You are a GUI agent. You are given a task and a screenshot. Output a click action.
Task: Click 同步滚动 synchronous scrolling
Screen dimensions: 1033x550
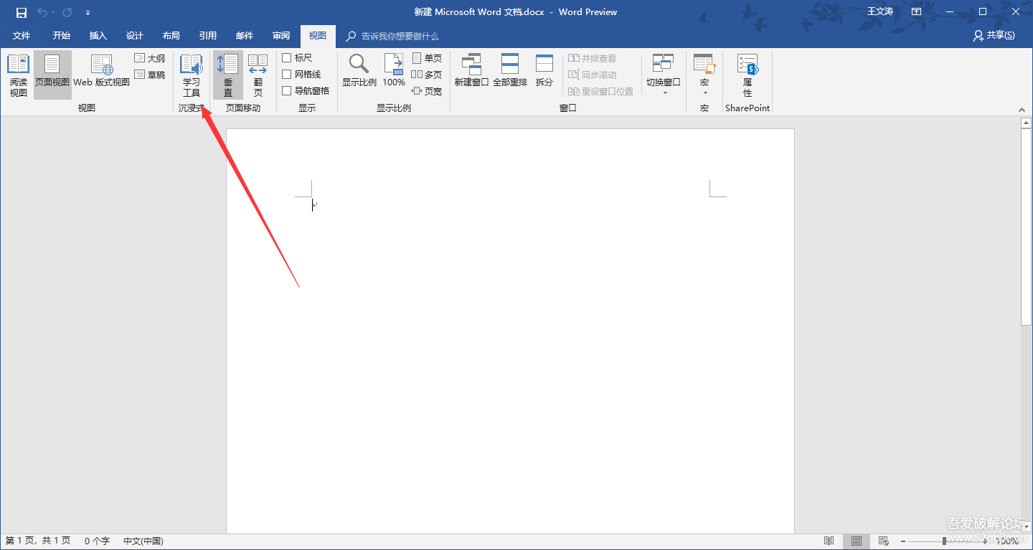(593, 75)
